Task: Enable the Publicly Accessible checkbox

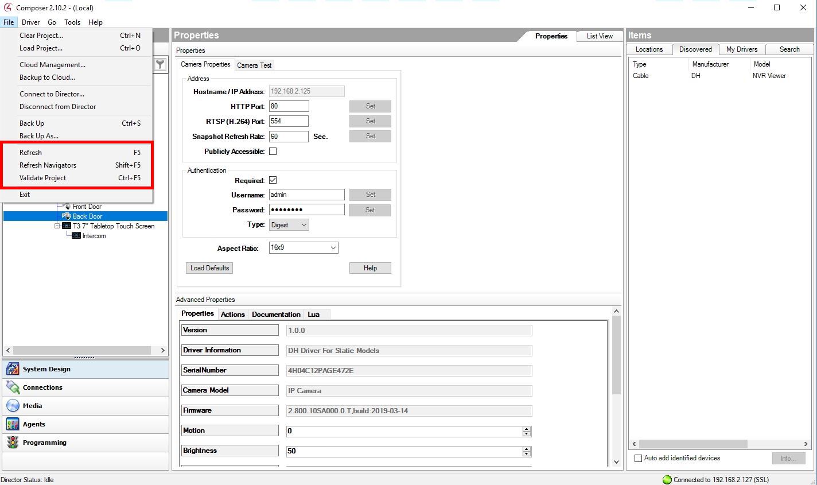Action: tap(273, 152)
